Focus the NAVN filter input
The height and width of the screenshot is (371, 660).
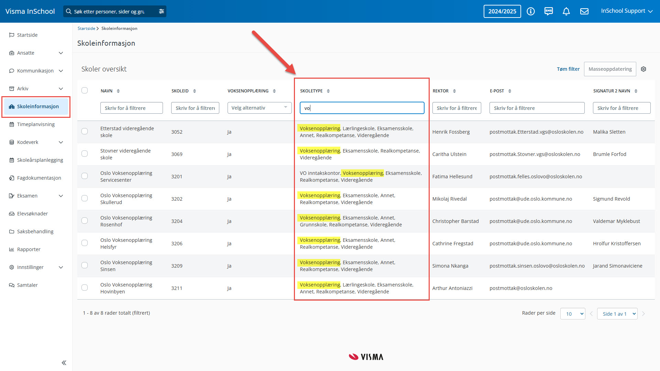[x=132, y=108]
